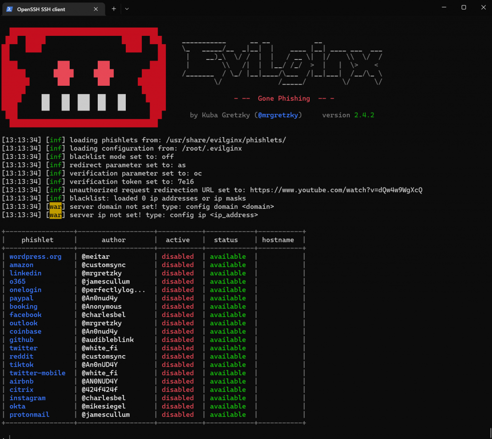
Task: Click the o365 phishlet name
Action: [17, 281]
